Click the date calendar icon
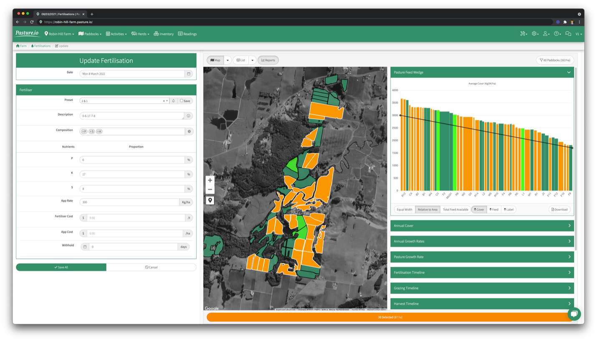597x342 pixels. point(188,74)
